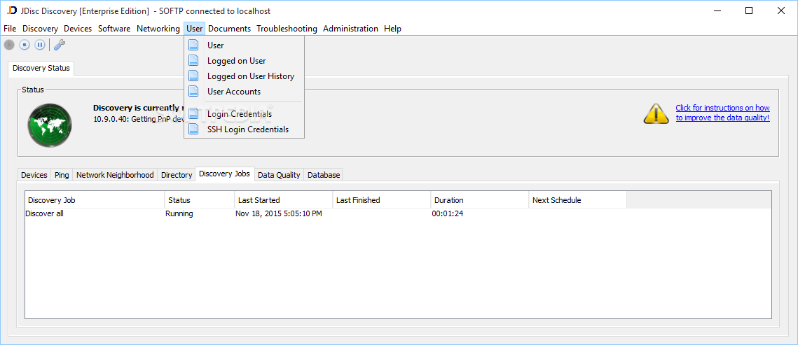This screenshot has height=345, width=798.
Task: Switch to the Devices tab
Action: coord(34,175)
